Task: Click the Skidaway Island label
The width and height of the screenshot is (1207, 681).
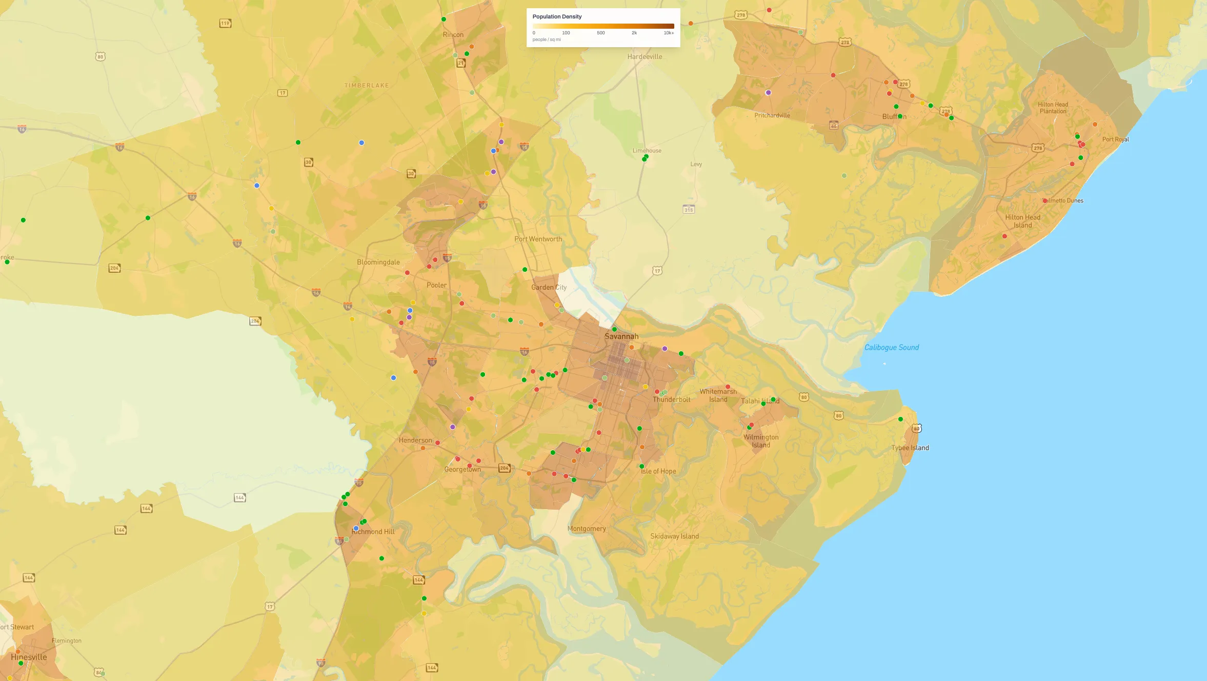Action: (674, 536)
